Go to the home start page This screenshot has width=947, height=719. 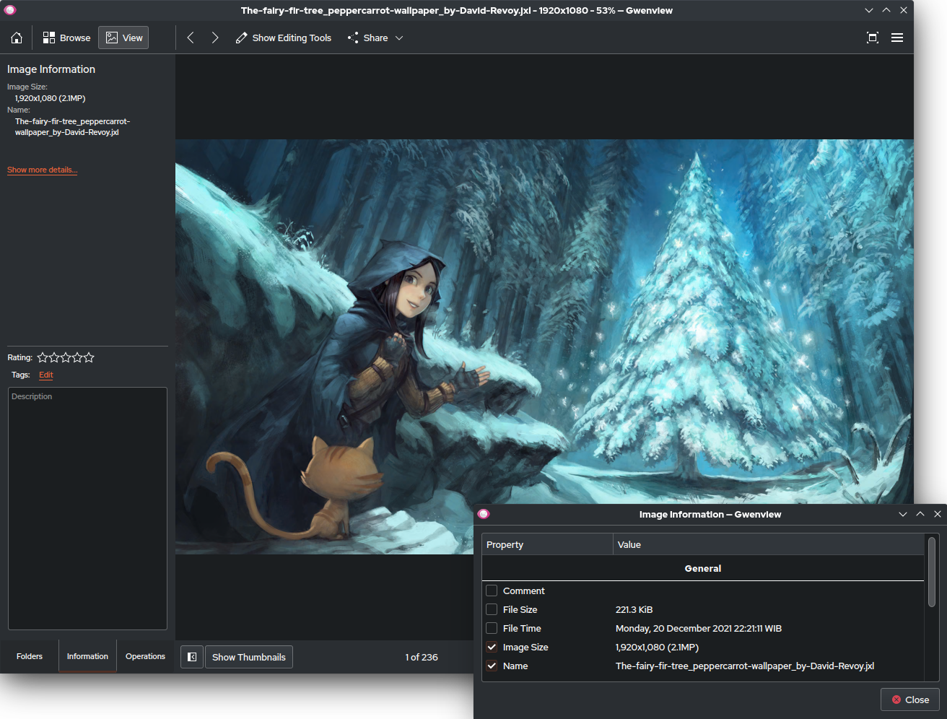tap(17, 38)
